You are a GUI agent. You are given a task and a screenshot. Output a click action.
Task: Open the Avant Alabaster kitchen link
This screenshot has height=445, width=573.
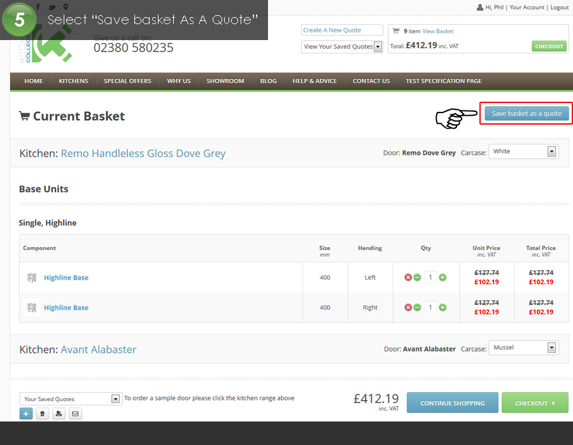click(x=99, y=350)
